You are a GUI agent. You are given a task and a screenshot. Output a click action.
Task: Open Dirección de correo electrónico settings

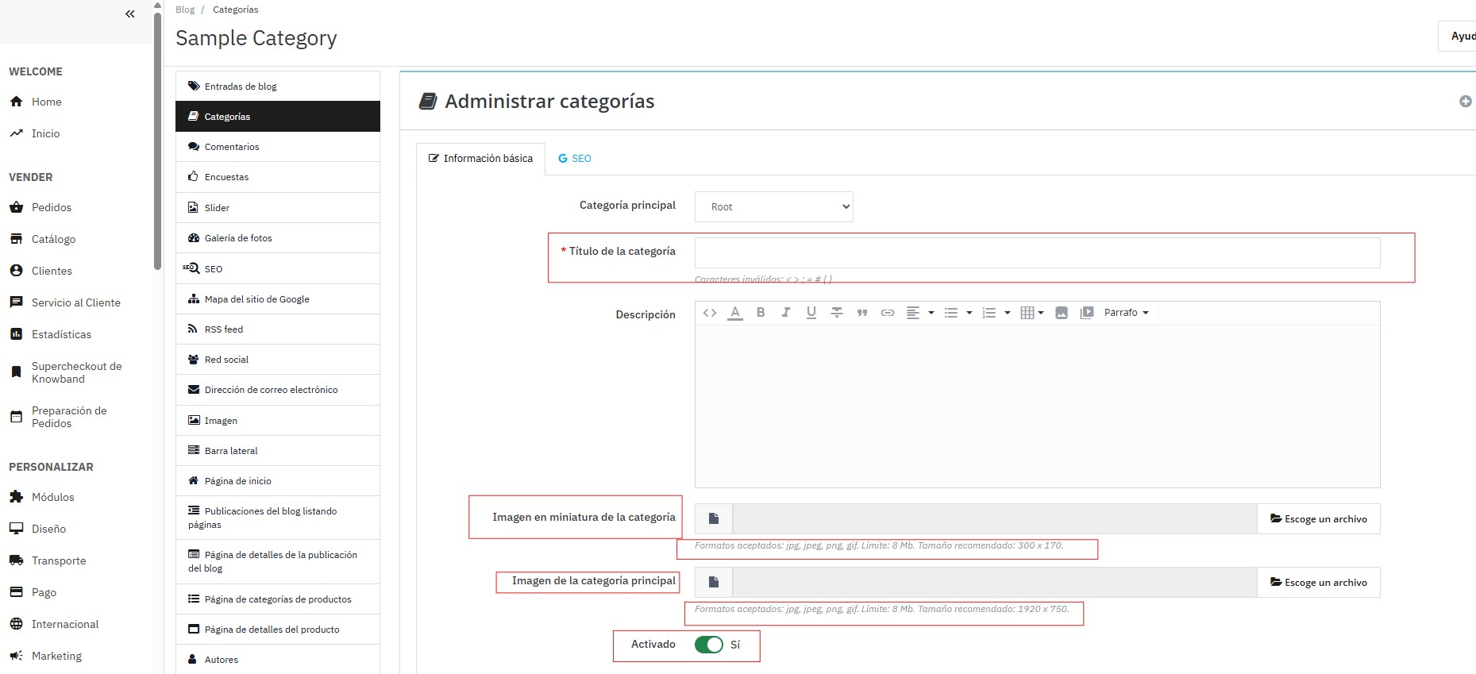[x=278, y=390]
